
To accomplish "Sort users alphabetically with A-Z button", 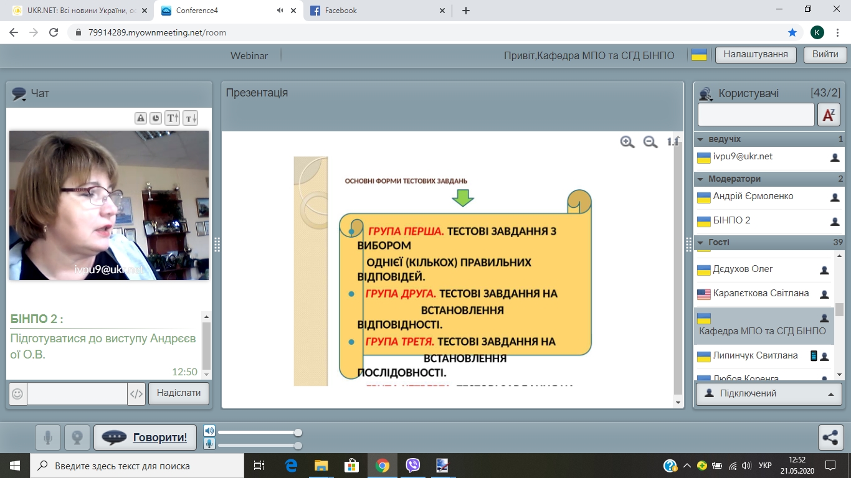I will [829, 115].
